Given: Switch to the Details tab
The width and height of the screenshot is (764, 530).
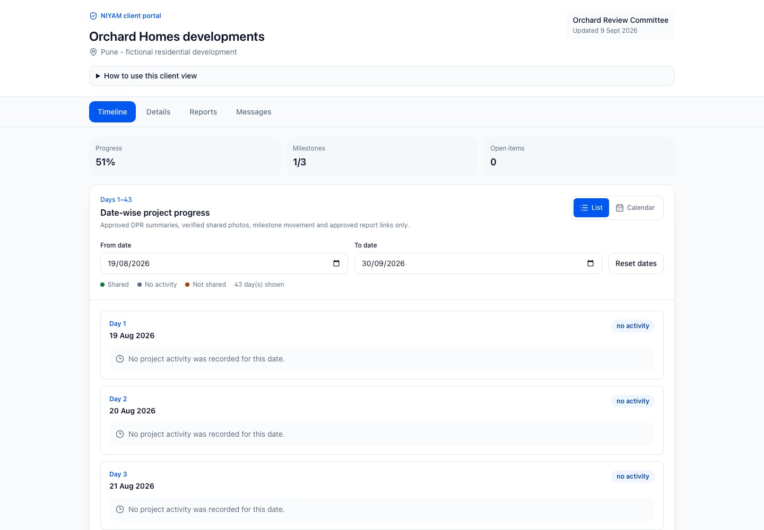Looking at the screenshot, I should [159, 112].
